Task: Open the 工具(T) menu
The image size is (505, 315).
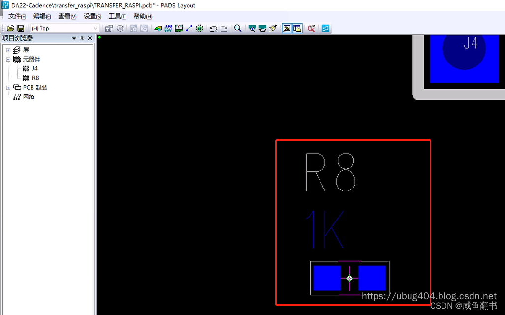Action: pyautogui.click(x=117, y=16)
